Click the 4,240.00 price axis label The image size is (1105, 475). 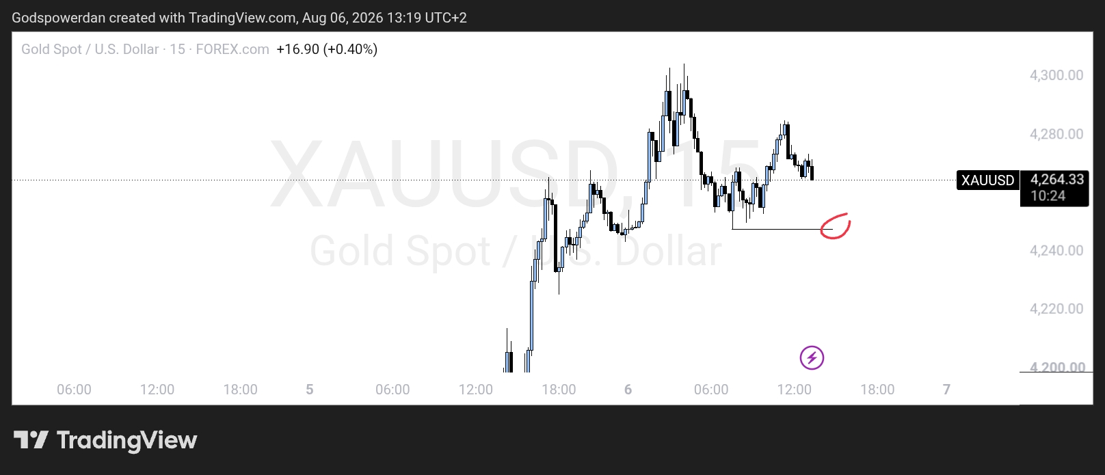pos(1056,251)
